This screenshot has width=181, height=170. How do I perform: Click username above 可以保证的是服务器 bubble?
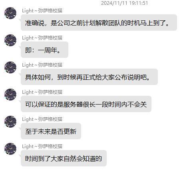coord(42,92)
